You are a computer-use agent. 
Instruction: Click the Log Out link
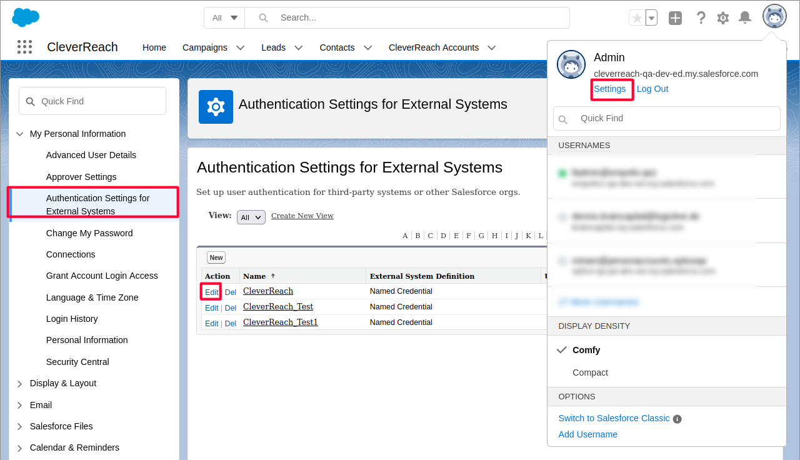[x=652, y=89]
